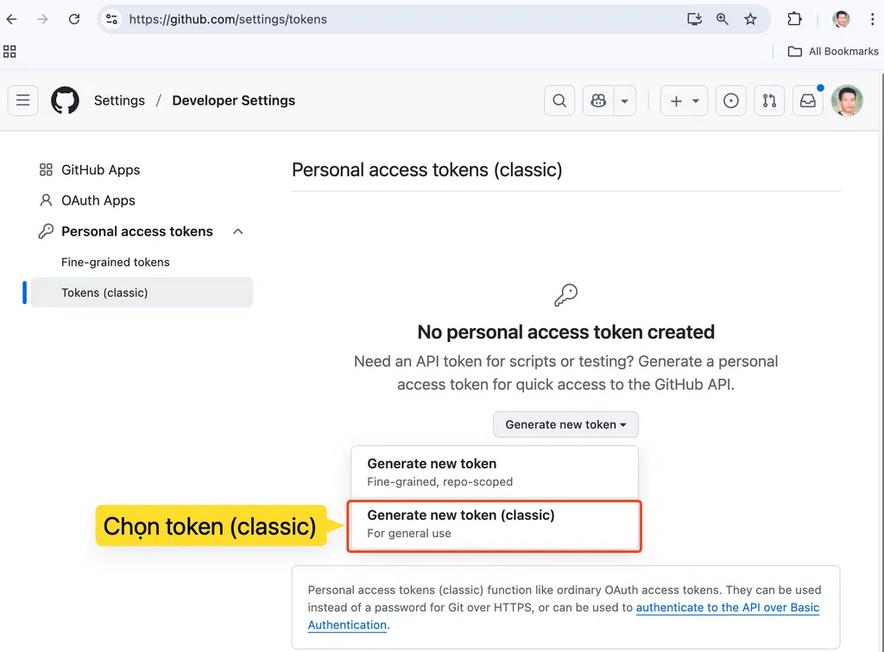Screen dimensions: 884x652
Task: Expand the Generate new token dropdown
Action: [x=565, y=424]
